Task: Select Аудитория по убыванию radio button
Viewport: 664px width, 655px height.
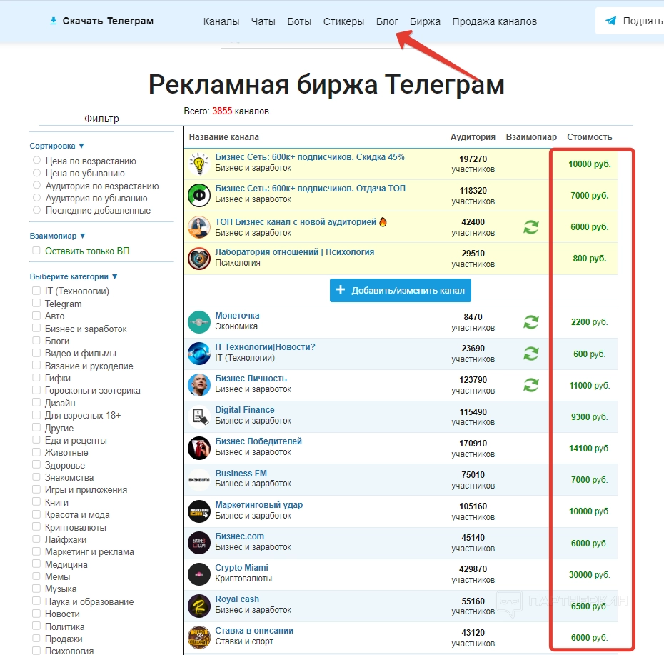Action: 37,197
